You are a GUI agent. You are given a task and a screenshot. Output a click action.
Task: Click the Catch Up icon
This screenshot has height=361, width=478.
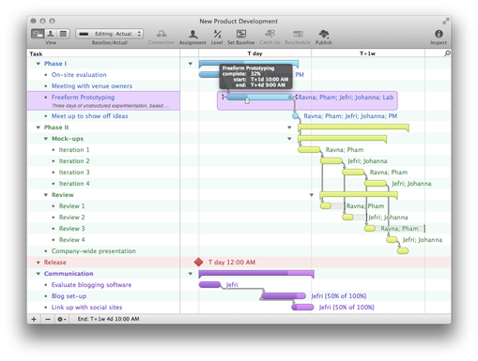click(x=270, y=34)
